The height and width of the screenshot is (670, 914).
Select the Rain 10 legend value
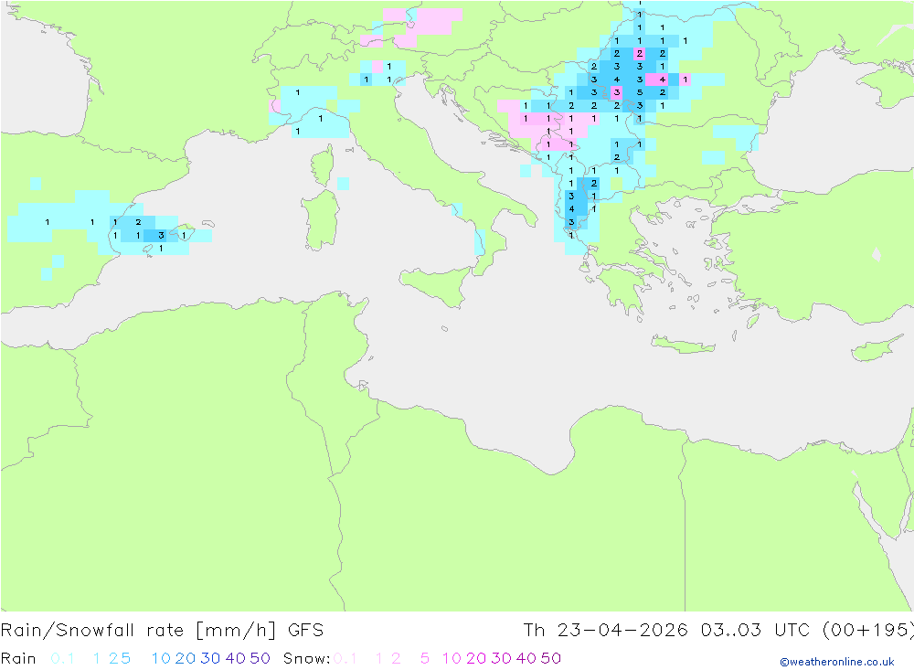[x=161, y=658]
